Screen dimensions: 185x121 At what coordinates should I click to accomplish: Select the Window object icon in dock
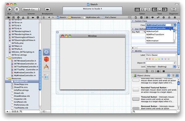tap(46, 77)
